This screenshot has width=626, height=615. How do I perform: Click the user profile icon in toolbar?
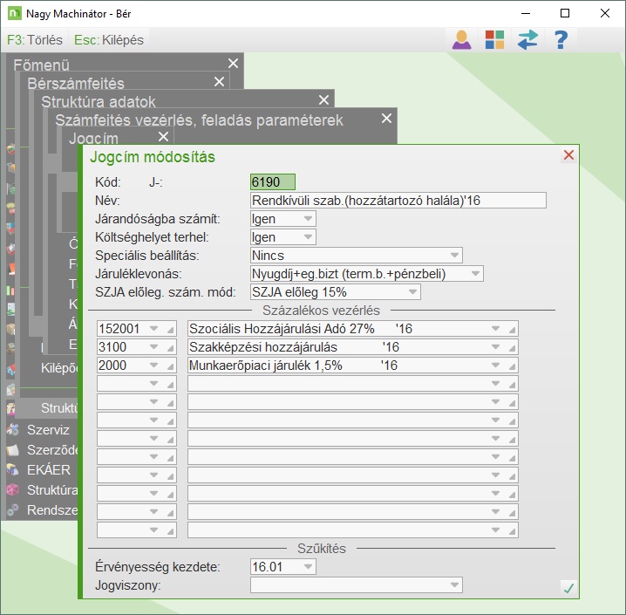(461, 39)
